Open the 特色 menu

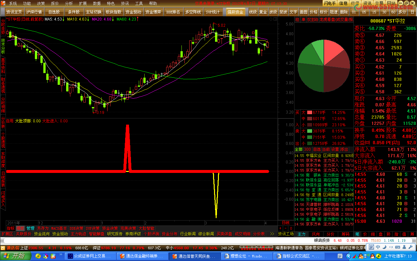point(111,3)
